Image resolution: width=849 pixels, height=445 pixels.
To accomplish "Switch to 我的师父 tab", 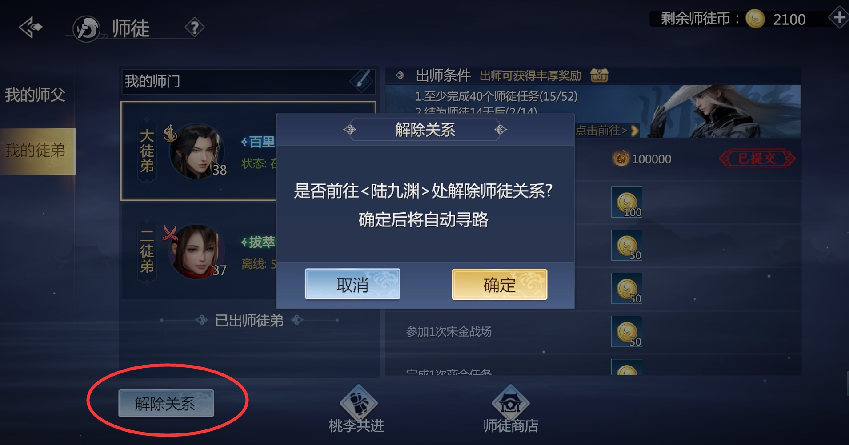I will coord(35,95).
